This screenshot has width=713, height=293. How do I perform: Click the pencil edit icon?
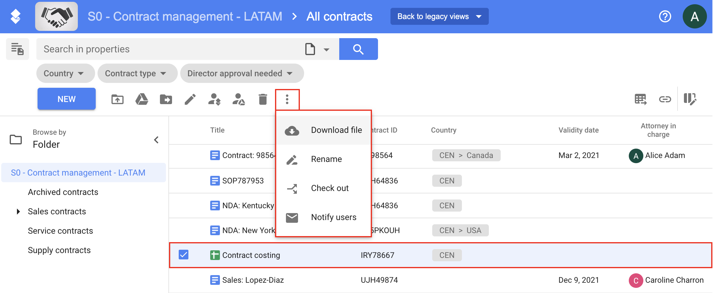pos(190,99)
